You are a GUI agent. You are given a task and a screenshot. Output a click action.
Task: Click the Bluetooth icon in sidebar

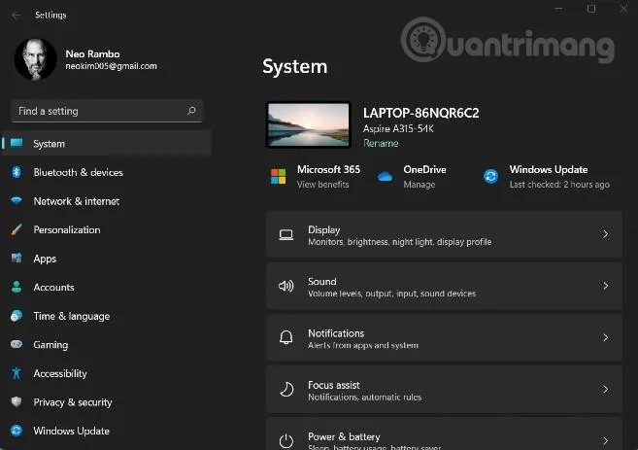(x=17, y=172)
